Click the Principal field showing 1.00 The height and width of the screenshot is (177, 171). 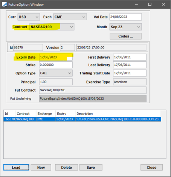point(56,82)
